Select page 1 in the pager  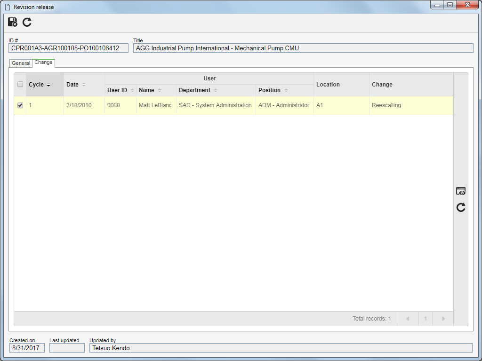point(426,319)
